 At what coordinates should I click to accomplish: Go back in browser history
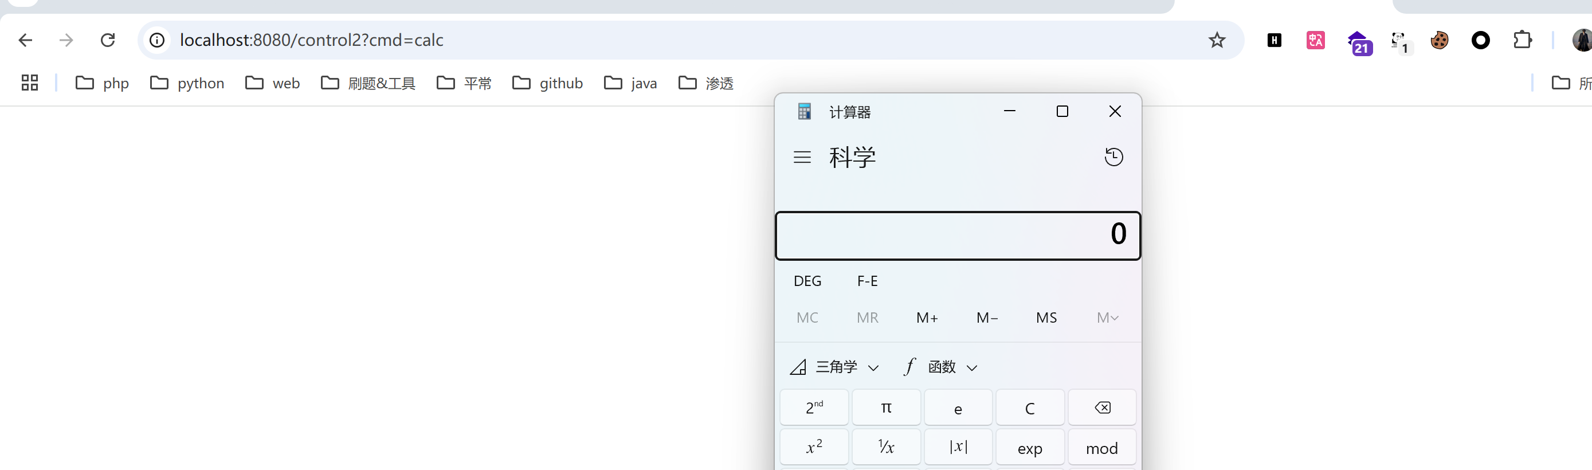click(x=25, y=40)
